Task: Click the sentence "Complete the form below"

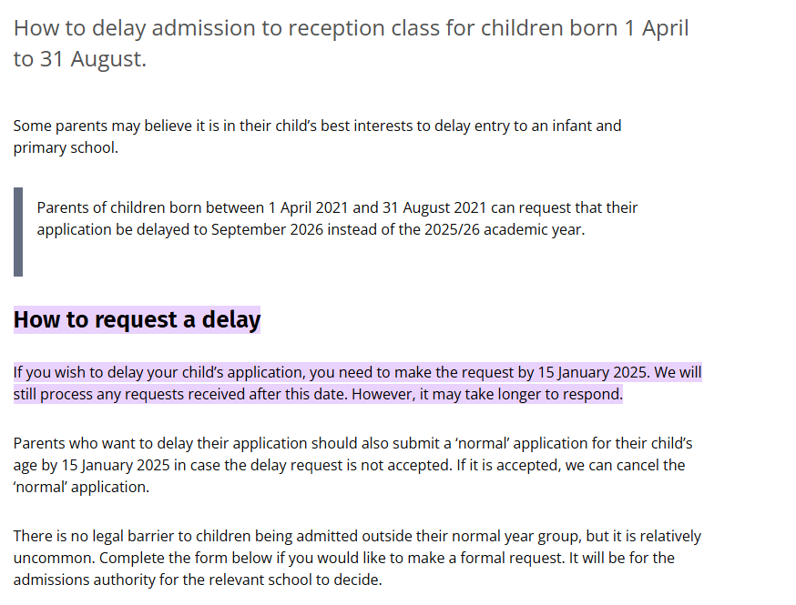Action: coord(332,558)
